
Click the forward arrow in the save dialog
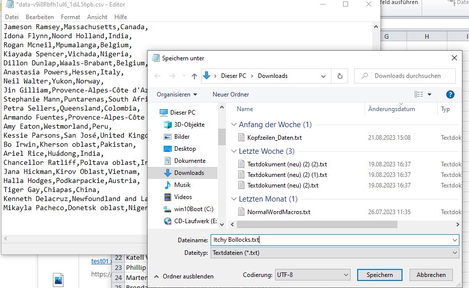pyautogui.click(x=172, y=76)
